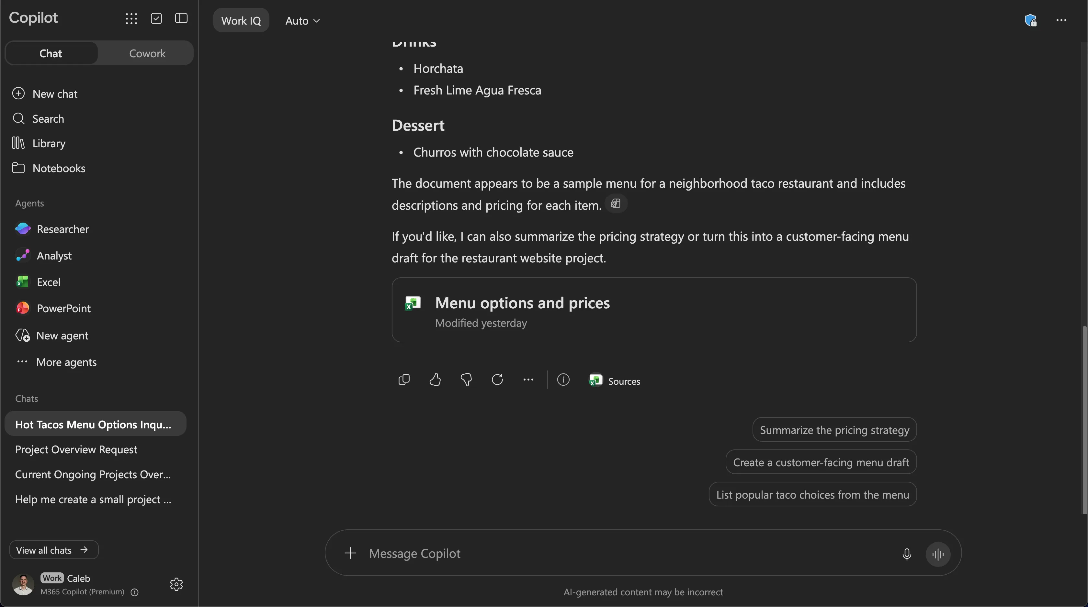Start voice mode with the waveform button
The image size is (1088, 607).
tap(938, 554)
